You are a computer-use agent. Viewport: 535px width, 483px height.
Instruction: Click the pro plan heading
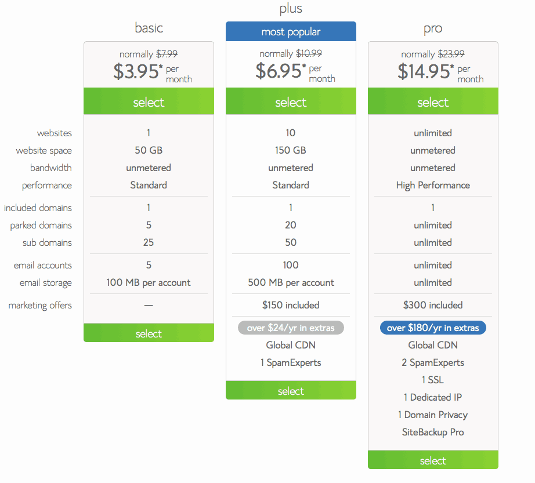[x=433, y=28]
